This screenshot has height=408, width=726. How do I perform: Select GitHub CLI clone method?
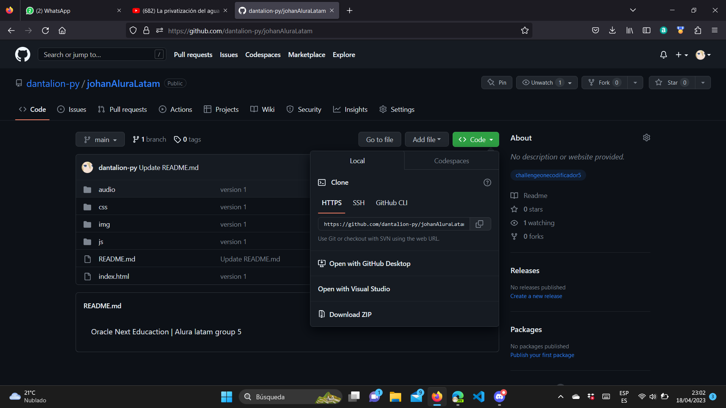391,203
